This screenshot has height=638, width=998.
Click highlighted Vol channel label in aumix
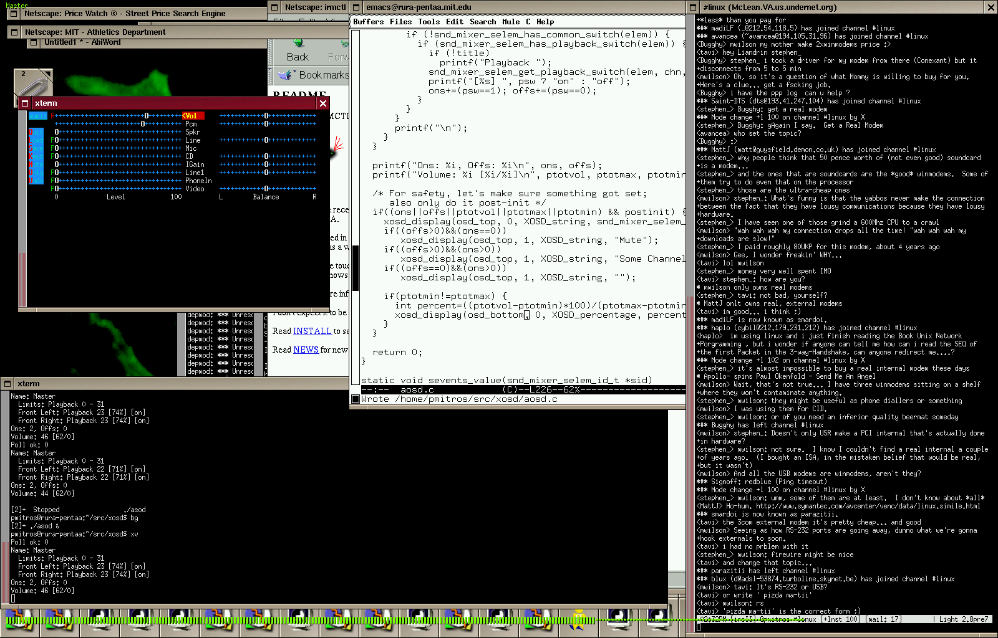(193, 116)
